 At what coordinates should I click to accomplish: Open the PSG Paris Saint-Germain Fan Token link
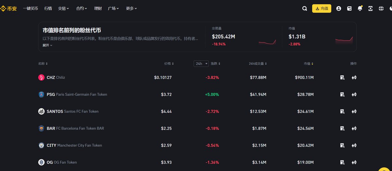point(77,94)
